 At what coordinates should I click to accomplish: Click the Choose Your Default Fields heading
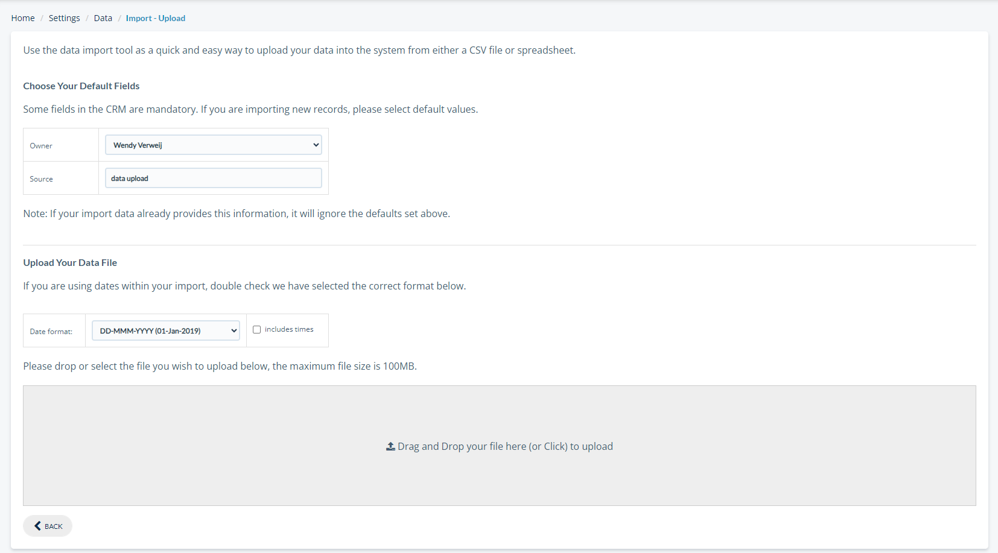tap(81, 86)
